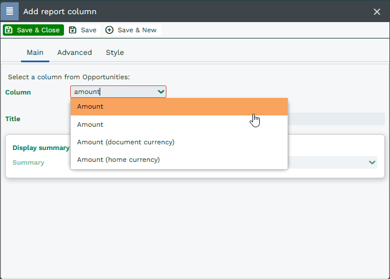This screenshot has width=390, height=279.
Task: Expand the Summary dropdown chevron
Action: (x=372, y=162)
